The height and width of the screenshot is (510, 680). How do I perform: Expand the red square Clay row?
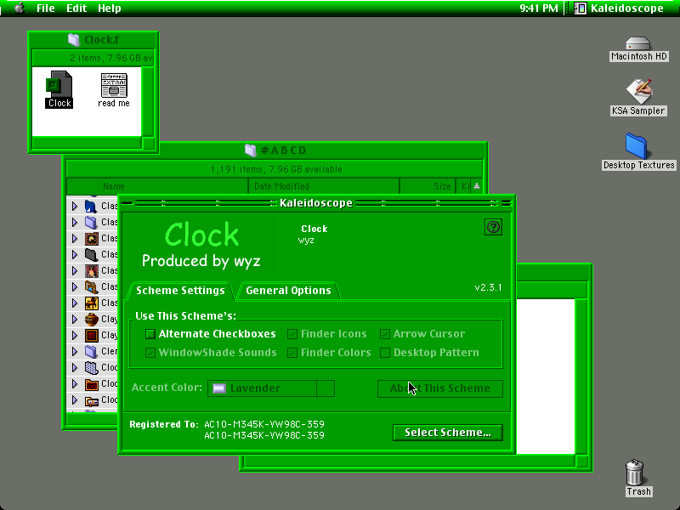(75, 335)
